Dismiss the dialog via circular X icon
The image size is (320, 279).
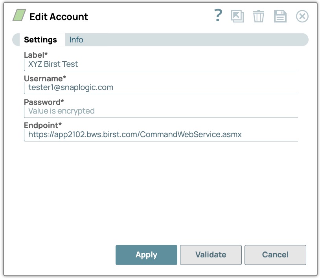point(302,16)
